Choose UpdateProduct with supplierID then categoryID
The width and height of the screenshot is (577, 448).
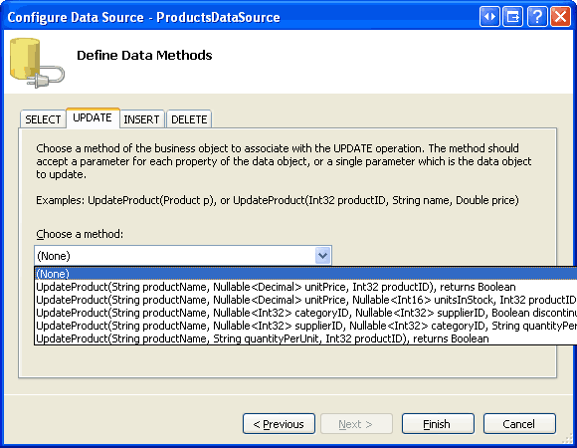click(x=305, y=326)
